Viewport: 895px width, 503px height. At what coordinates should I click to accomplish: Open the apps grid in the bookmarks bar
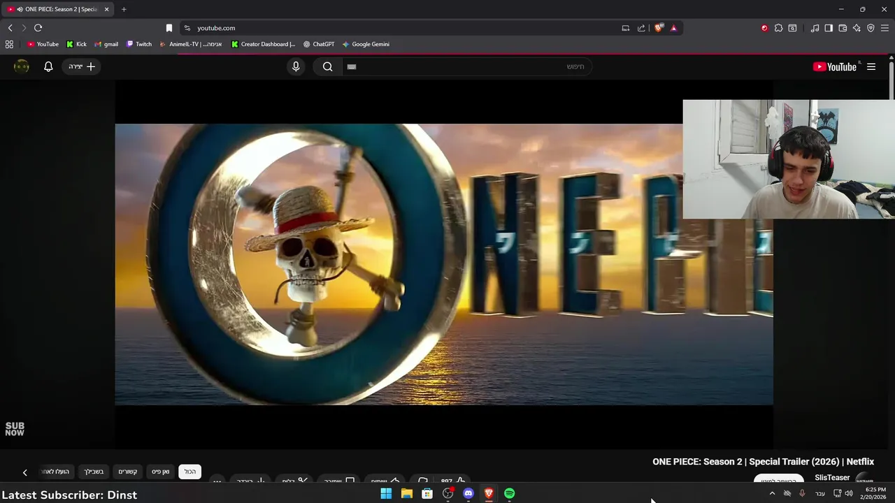[x=9, y=44]
